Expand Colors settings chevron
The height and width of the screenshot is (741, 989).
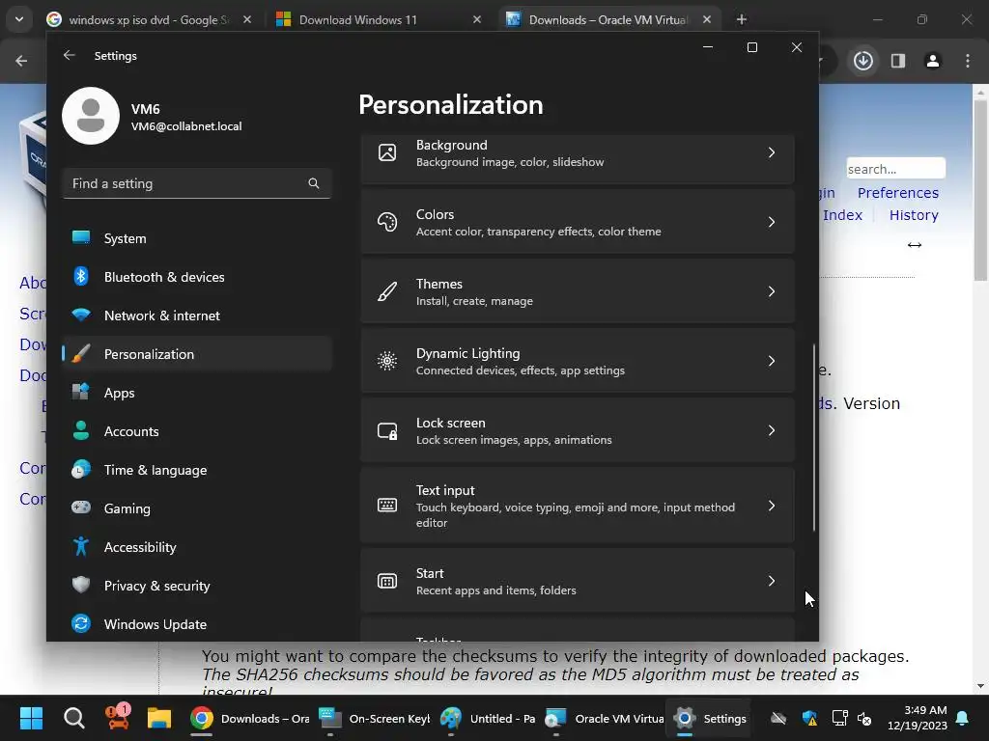[772, 222]
